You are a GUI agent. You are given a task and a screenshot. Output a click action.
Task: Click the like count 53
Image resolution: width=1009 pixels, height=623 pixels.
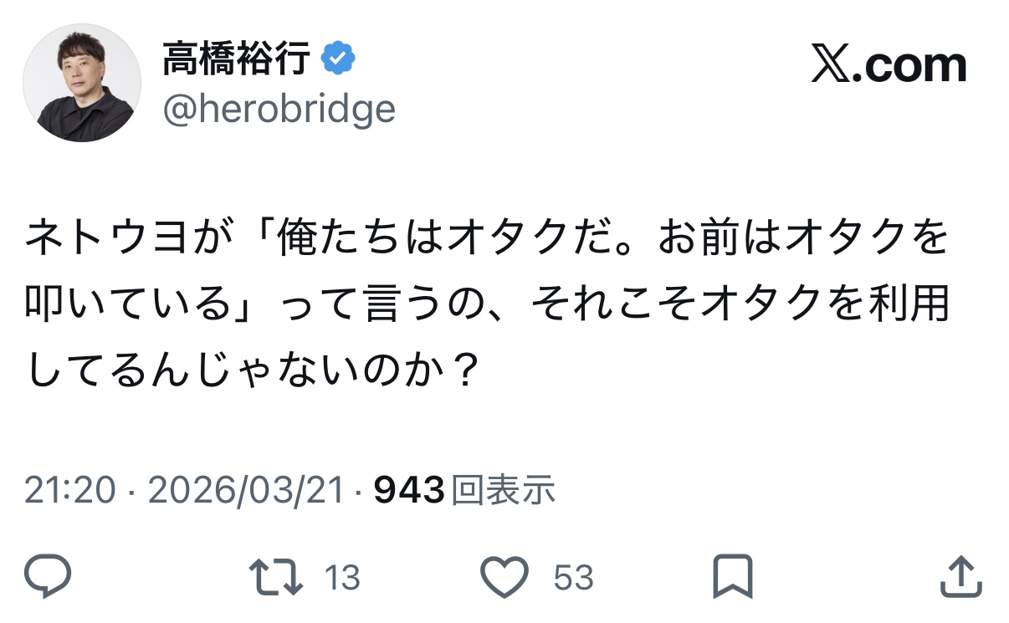click(574, 577)
